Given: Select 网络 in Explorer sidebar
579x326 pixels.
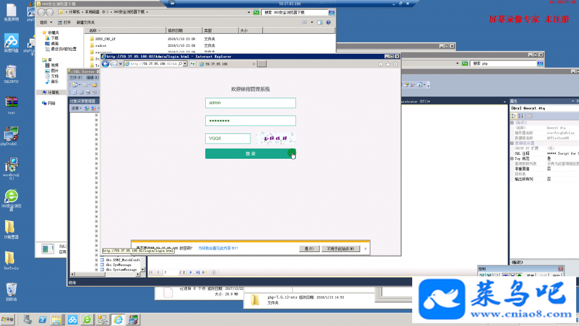Looking at the screenshot, I should point(49,103).
